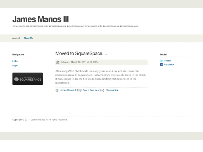Open the Facebook social link
The height and width of the screenshot is (152, 203).
tap(169, 64)
